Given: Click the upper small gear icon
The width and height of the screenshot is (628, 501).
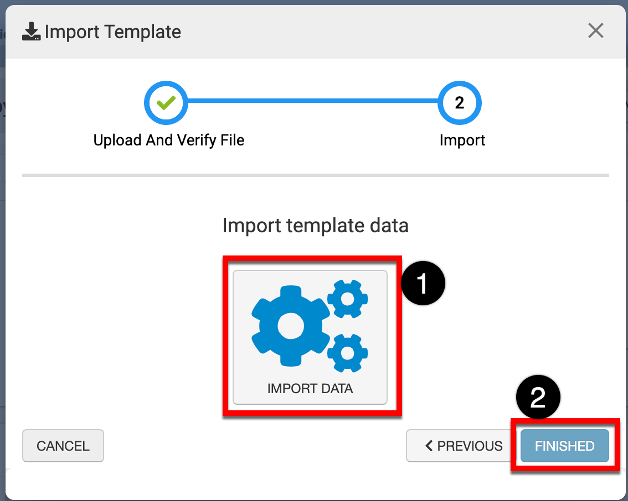Looking at the screenshot, I should pyautogui.click(x=348, y=299).
